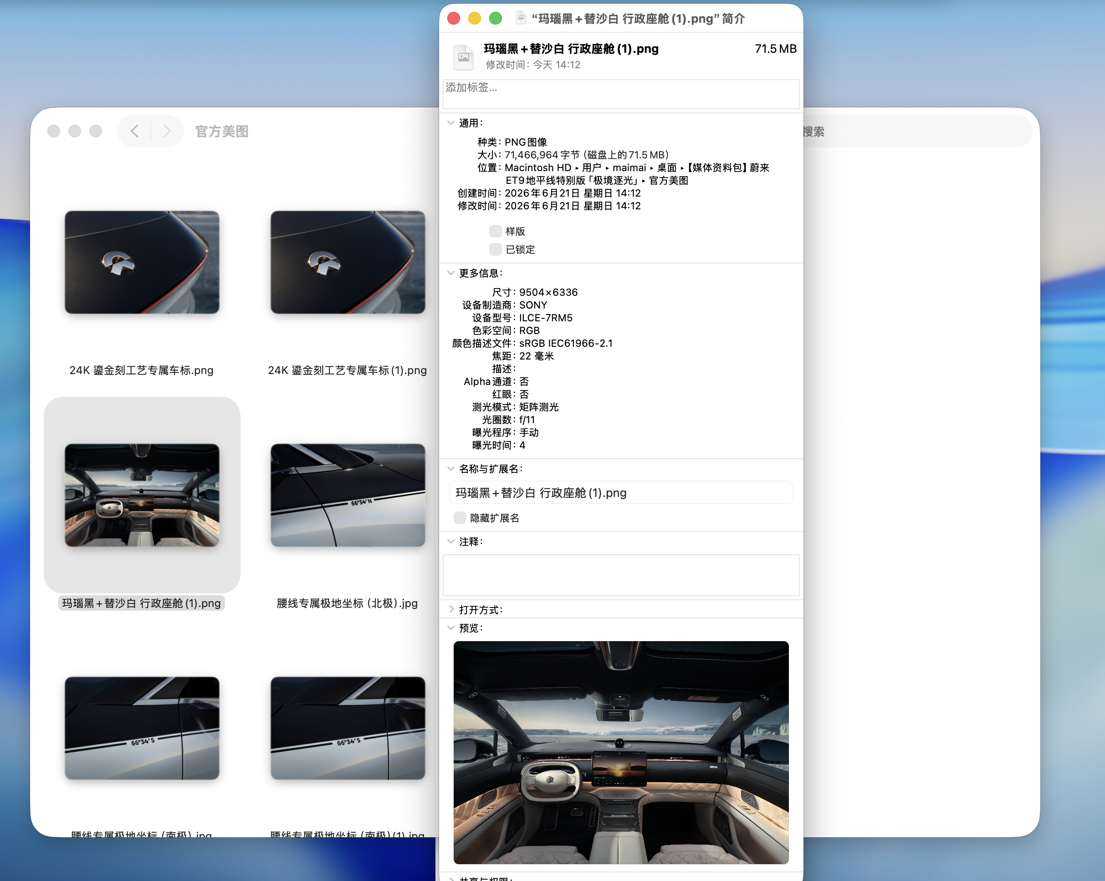Screen dimensions: 1105x881
Task: Close the Info window with red button
Action: click(454, 18)
